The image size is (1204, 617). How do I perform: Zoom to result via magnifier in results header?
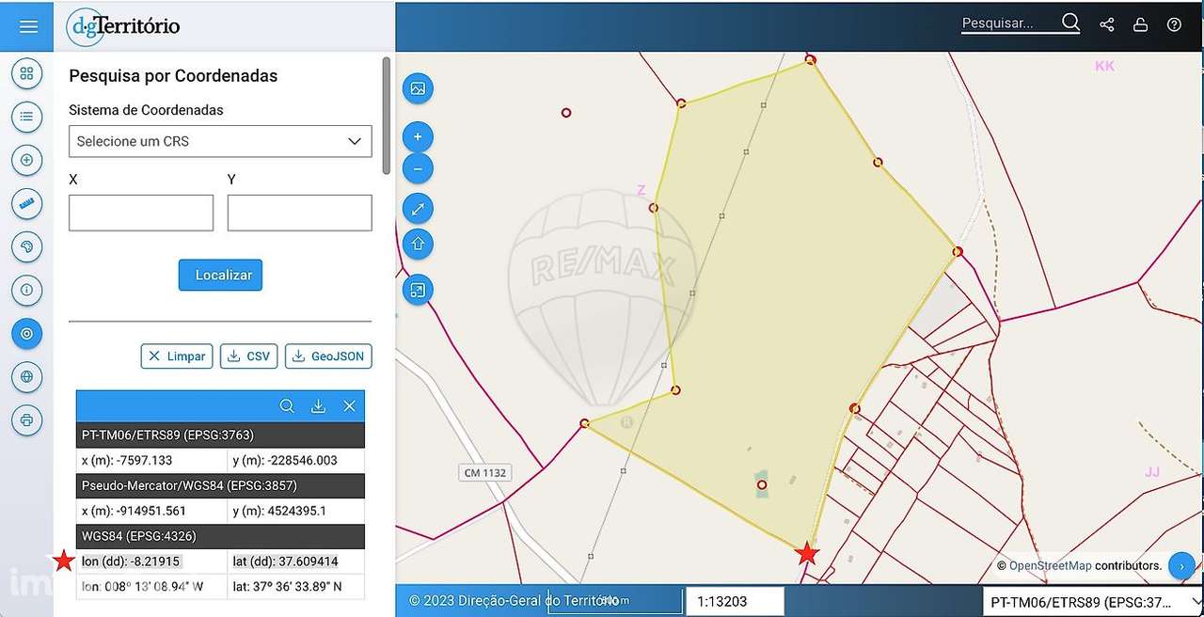coord(287,406)
